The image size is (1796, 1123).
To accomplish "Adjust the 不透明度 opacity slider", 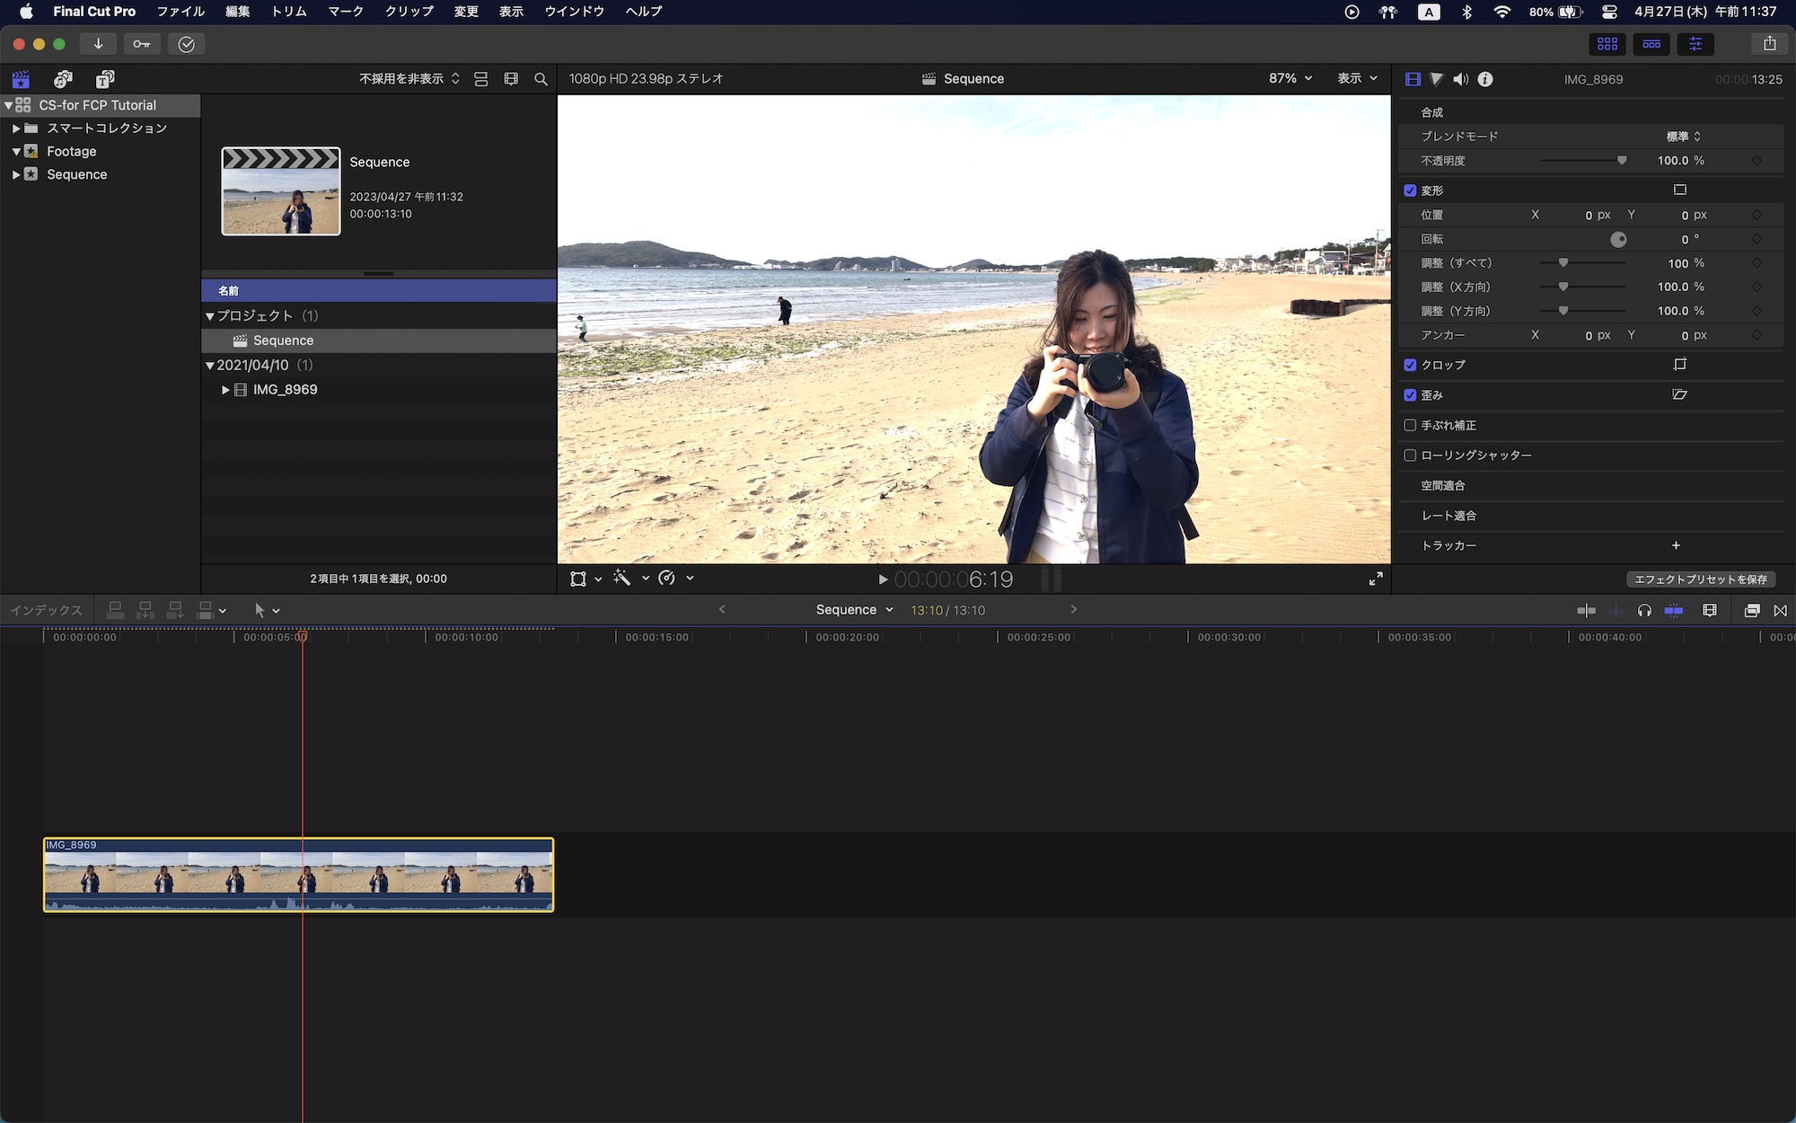I will (1620, 161).
